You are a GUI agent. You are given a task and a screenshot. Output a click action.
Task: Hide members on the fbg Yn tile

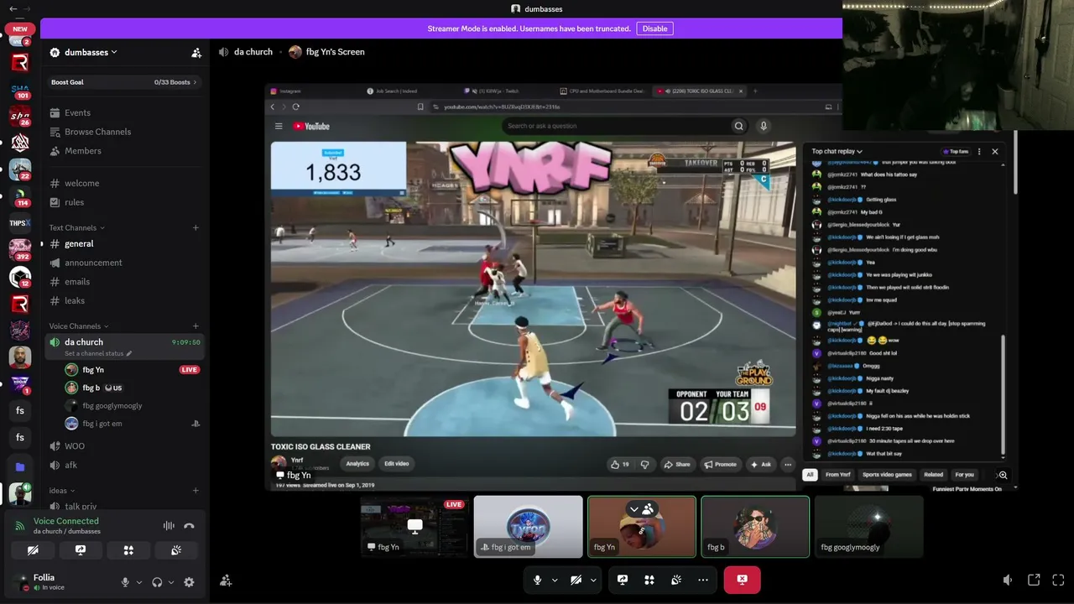pos(641,509)
